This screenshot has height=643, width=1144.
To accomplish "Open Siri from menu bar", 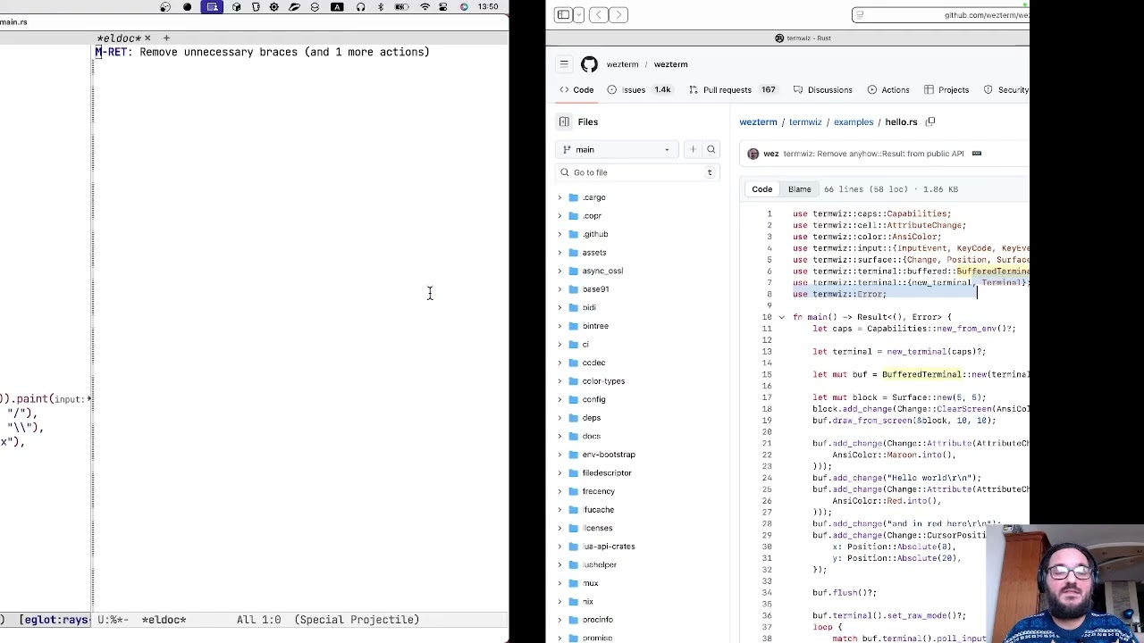I will [x=464, y=7].
